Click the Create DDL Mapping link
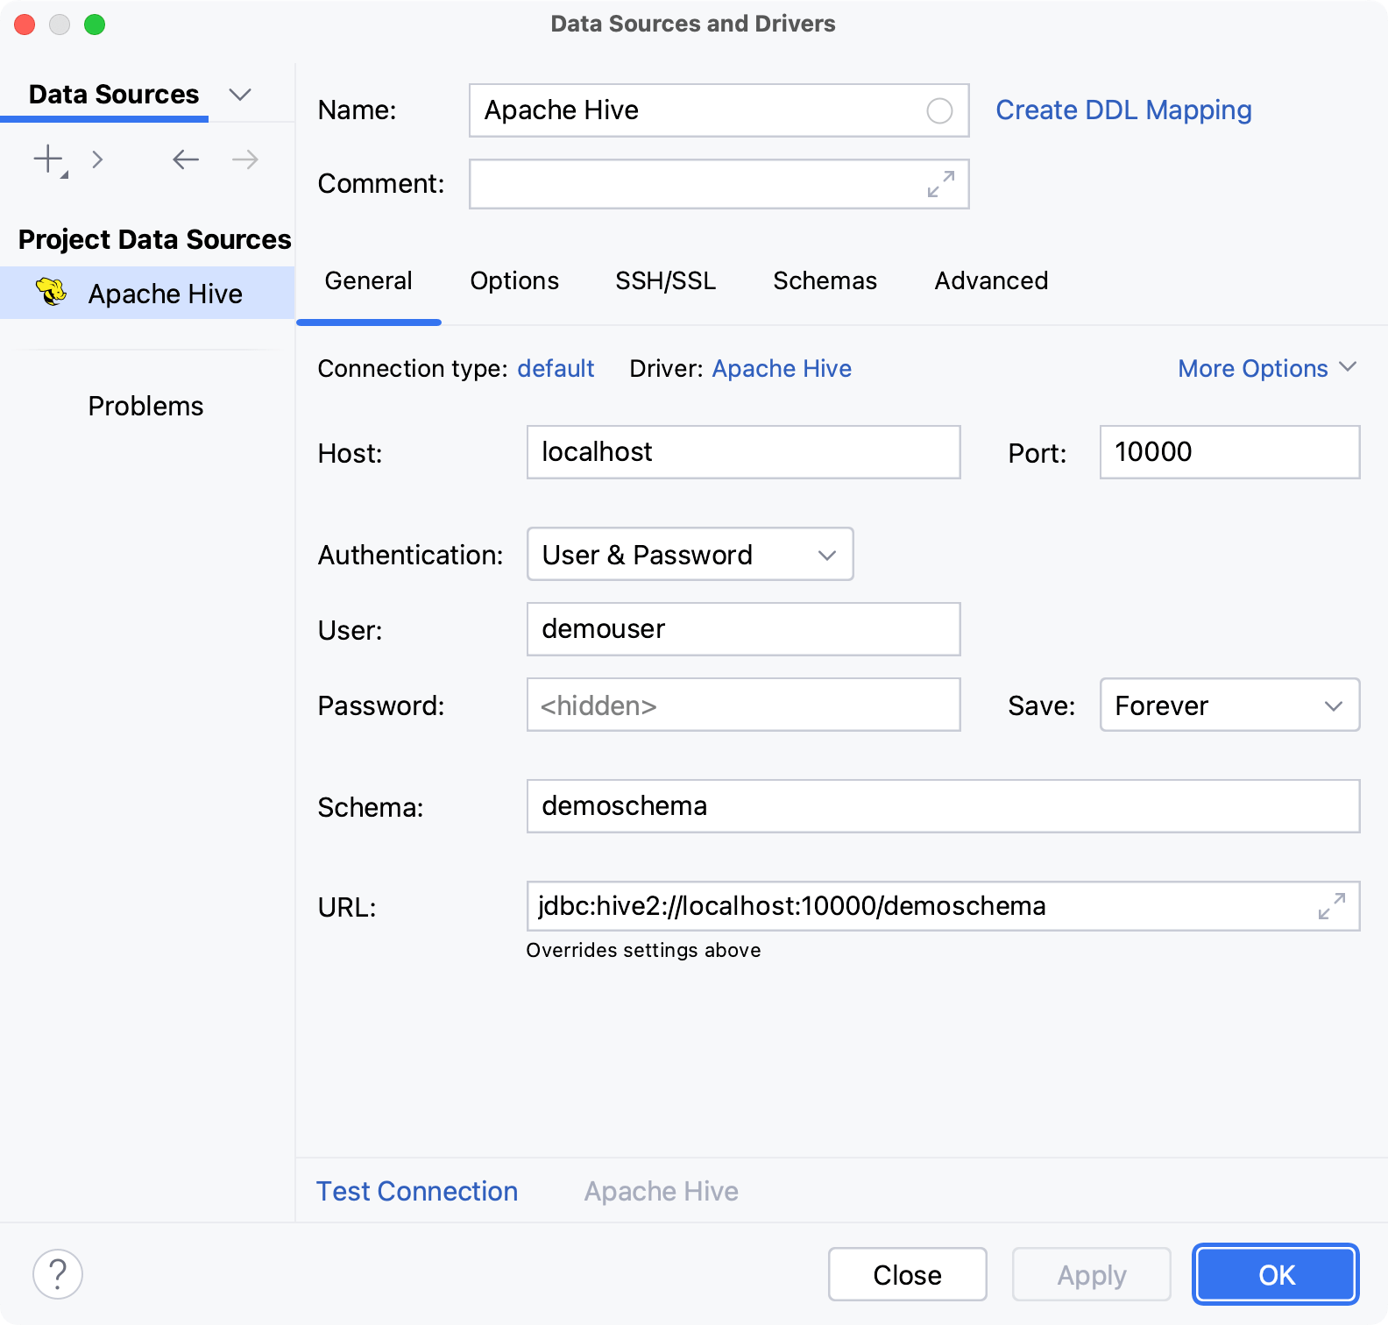The width and height of the screenshot is (1388, 1325). pyautogui.click(x=1123, y=110)
